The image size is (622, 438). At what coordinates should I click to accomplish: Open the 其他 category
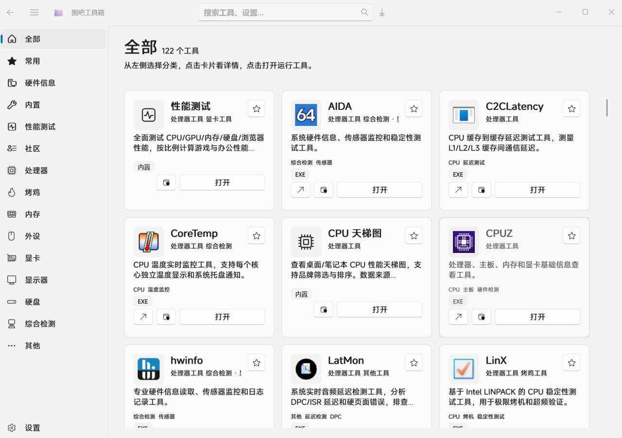(53, 345)
